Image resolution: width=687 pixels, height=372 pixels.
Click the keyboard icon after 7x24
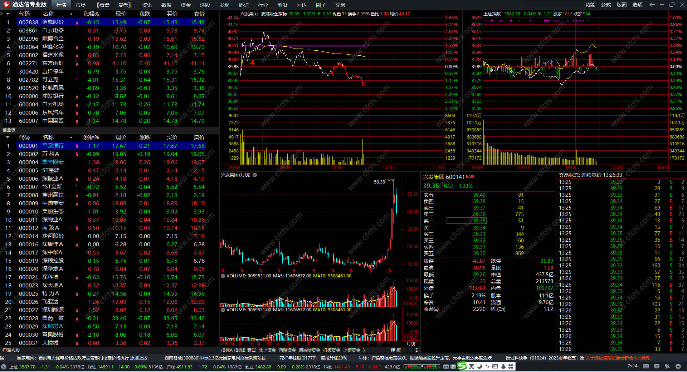tap(646, 366)
